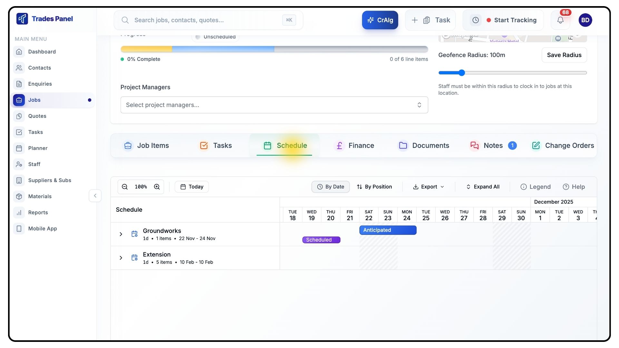Image resolution: width=619 pixels, height=348 pixels.
Task: Click the notifications bell icon
Action: [x=560, y=20]
